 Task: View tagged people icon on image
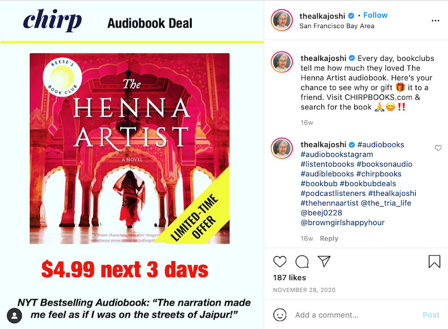[14, 316]
